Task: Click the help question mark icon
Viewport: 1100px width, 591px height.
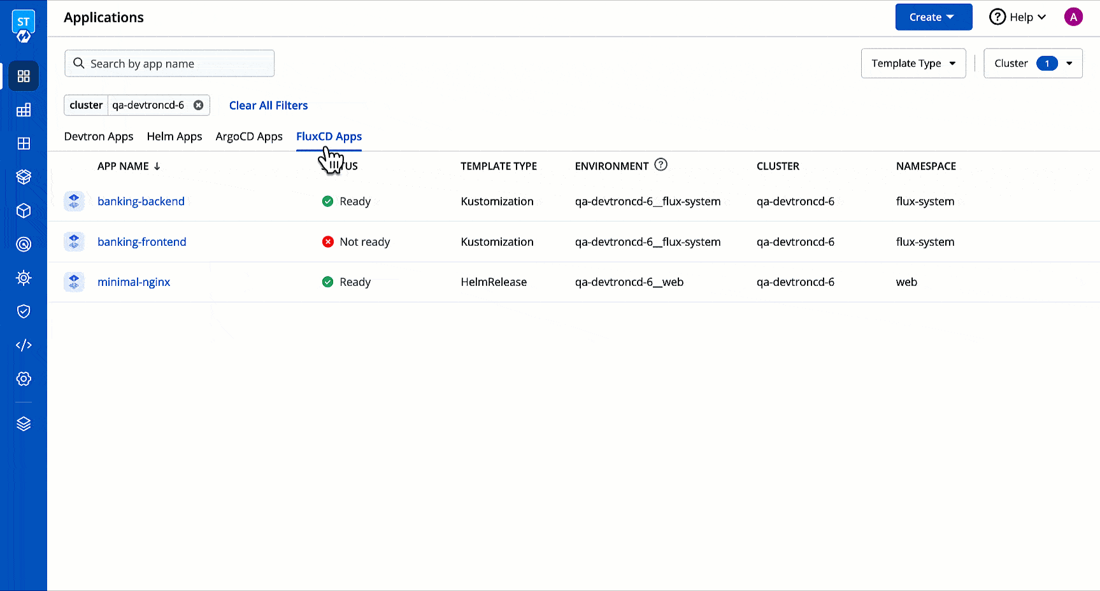Action: (997, 17)
